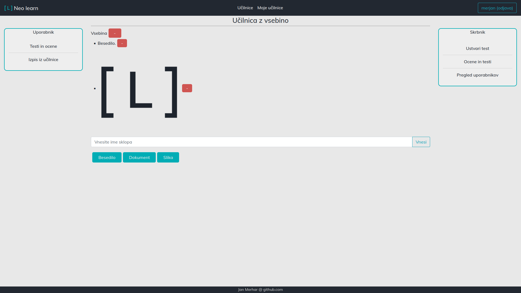The height and width of the screenshot is (293, 521).
Task: Focus the Vnesite ime sklopa input field
Action: [251, 142]
